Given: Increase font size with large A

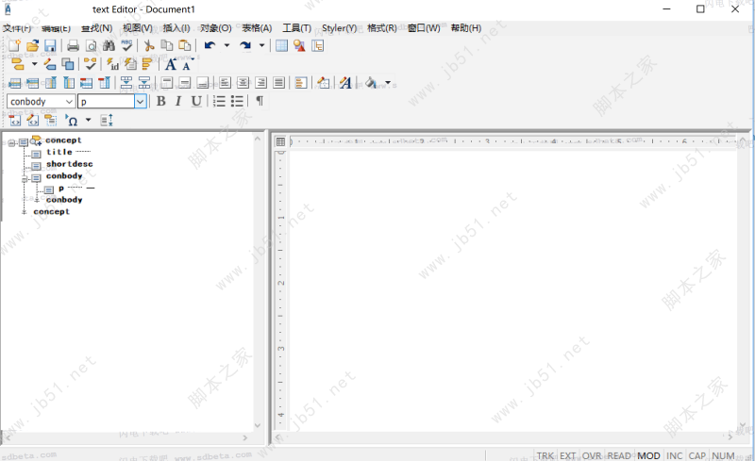Looking at the screenshot, I should coord(171,64).
